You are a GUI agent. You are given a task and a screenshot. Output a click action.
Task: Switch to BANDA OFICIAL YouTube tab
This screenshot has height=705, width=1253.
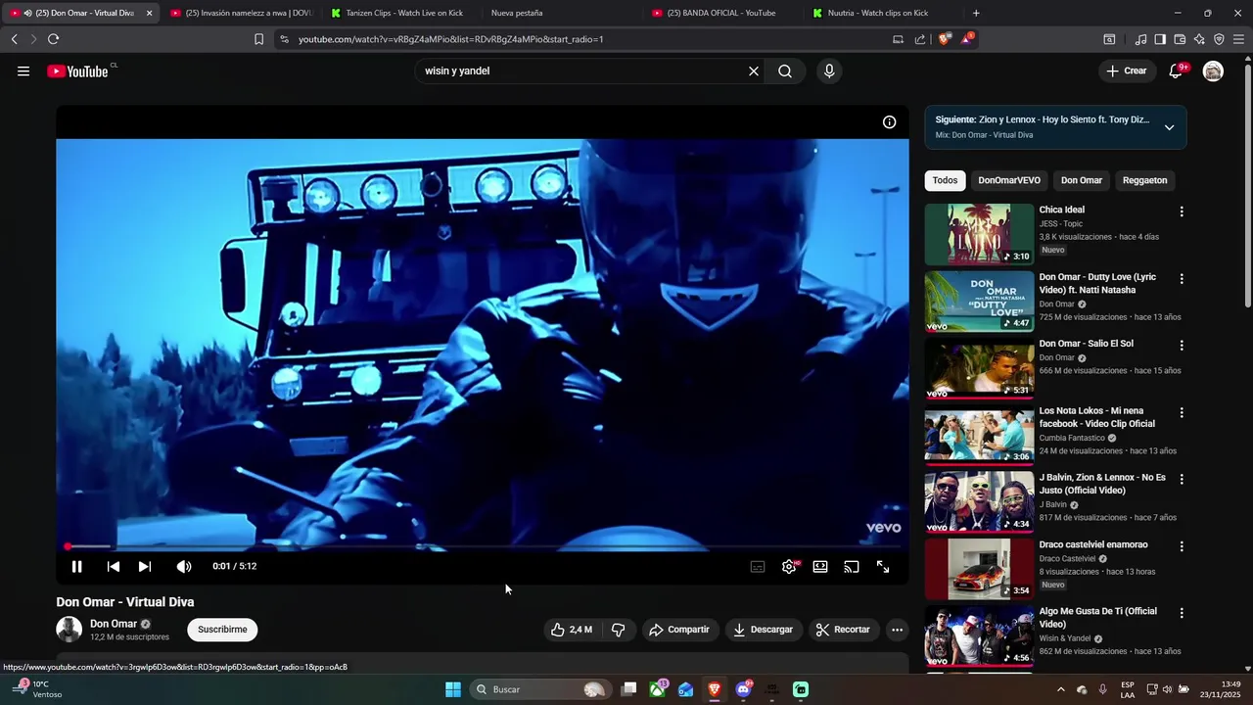(x=721, y=13)
